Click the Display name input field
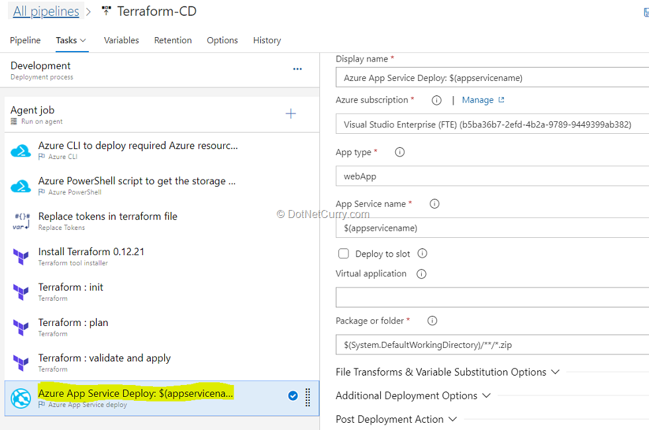 (x=492, y=78)
